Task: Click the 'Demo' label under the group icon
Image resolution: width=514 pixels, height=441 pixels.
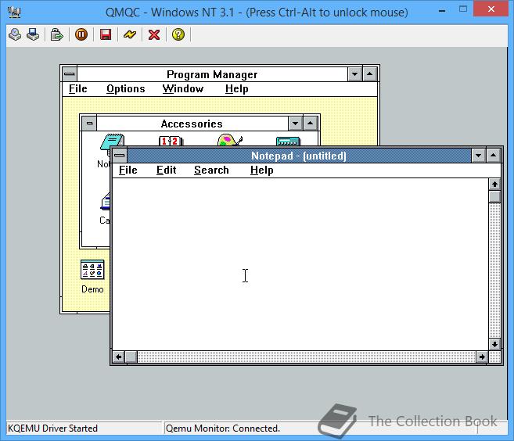Action: [x=92, y=289]
